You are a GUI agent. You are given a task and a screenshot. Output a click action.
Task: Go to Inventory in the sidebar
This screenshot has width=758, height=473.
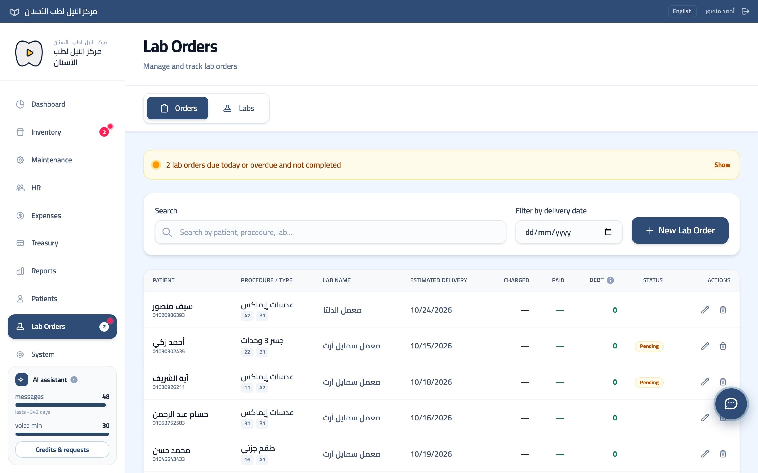point(62,132)
